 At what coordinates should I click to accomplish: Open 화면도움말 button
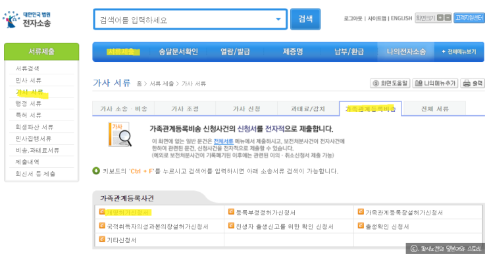[x=390, y=84]
